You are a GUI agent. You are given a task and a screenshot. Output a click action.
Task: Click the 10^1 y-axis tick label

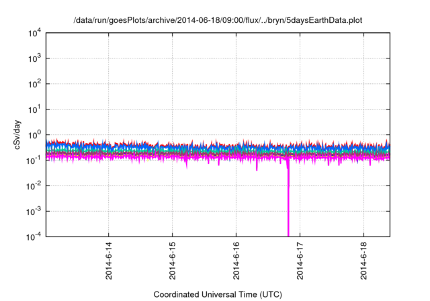35,110
